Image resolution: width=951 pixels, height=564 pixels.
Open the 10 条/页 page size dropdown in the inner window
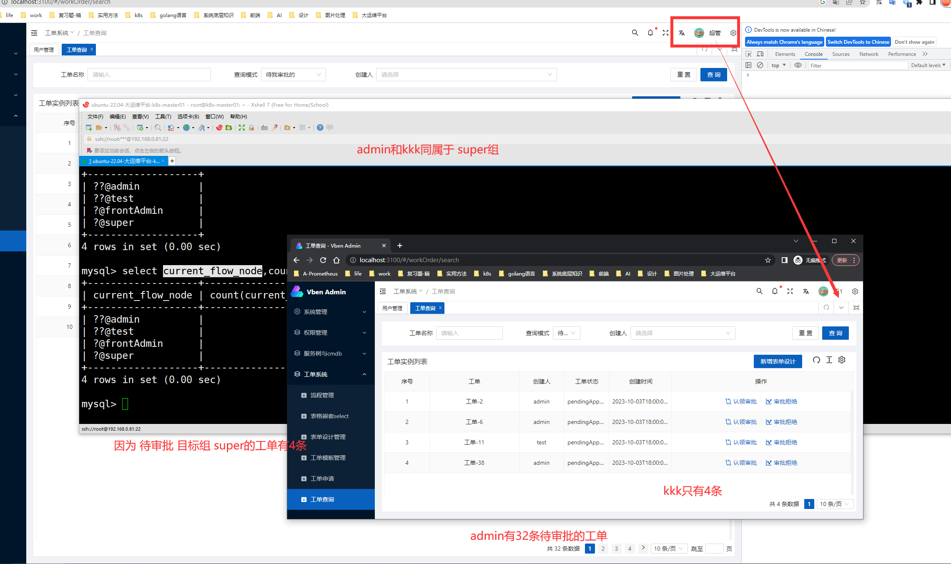click(x=835, y=504)
